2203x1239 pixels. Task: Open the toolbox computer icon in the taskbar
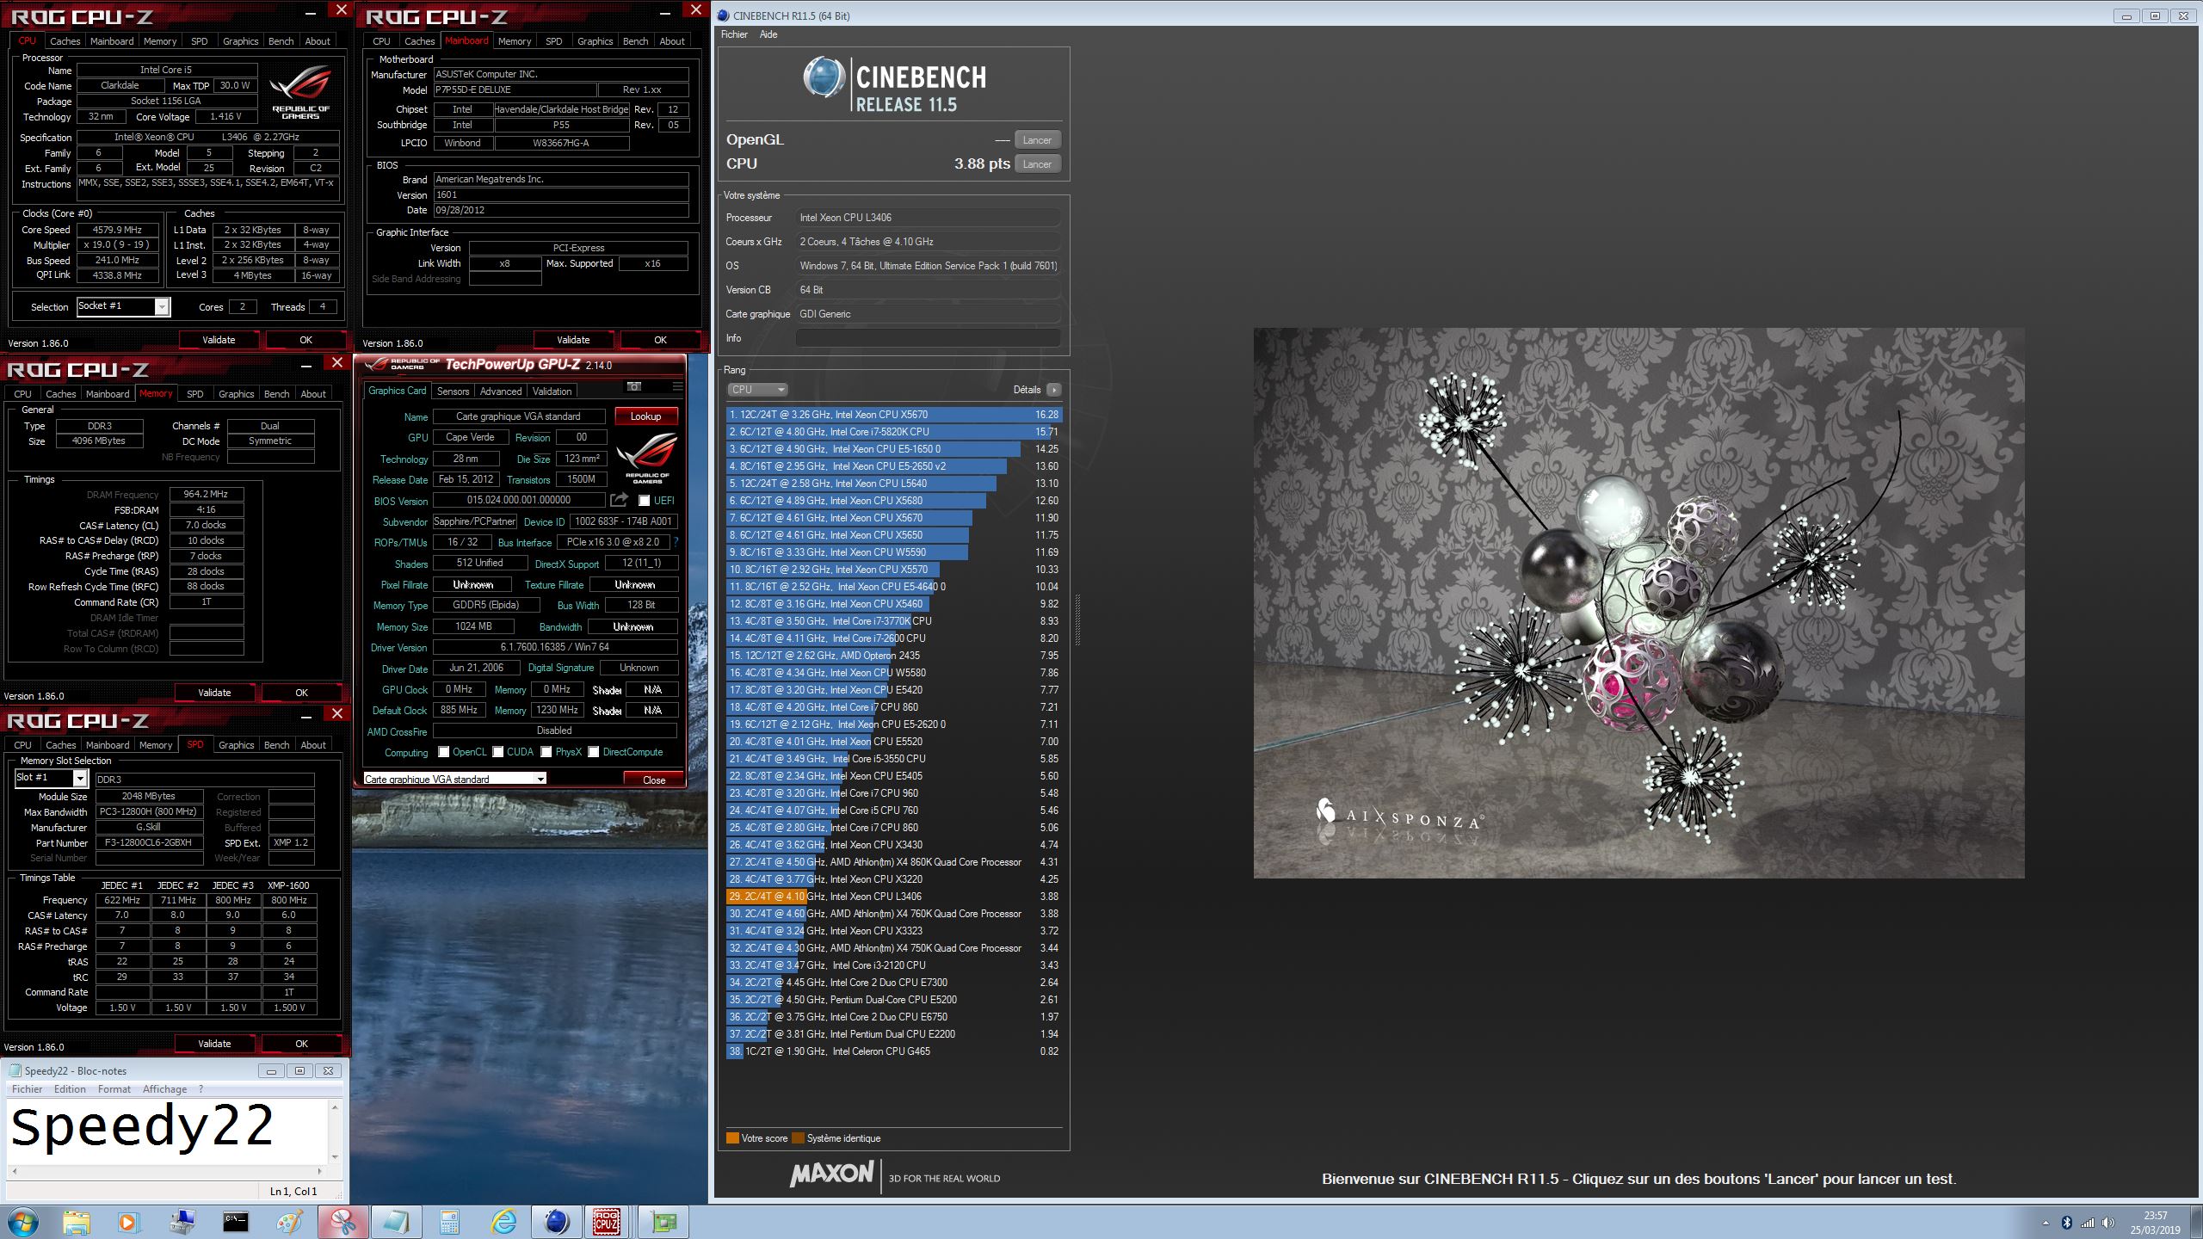coord(182,1222)
